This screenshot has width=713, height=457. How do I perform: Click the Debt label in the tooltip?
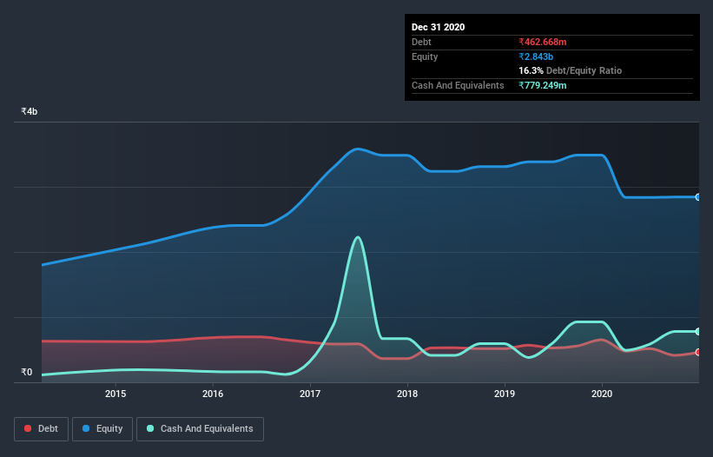(x=421, y=42)
